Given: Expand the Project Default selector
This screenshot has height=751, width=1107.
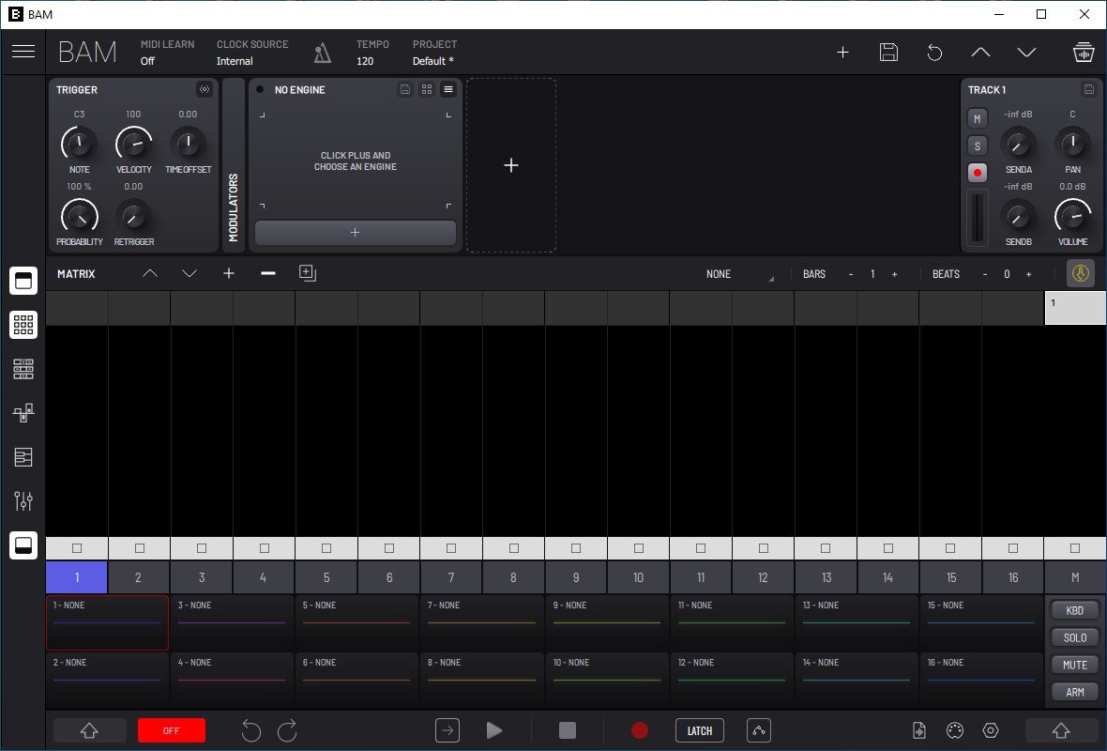Looking at the screenshot, I should pyautogui.click(x=434, y=61).
